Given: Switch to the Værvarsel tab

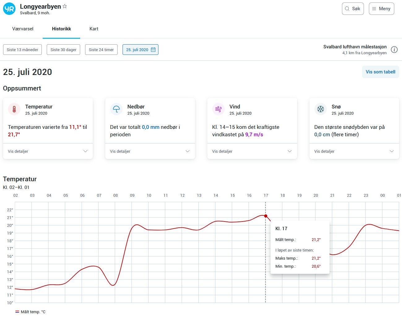Looking at the screenshot, I should [x=23, y=29].
